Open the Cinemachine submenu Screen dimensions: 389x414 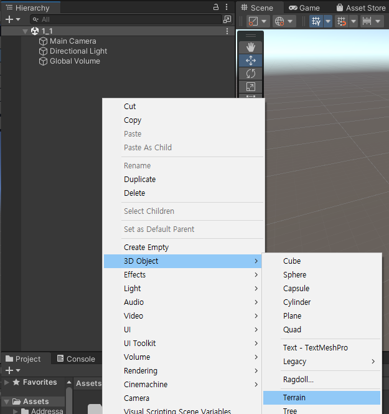pyautogui.click(x=182, y=385)
